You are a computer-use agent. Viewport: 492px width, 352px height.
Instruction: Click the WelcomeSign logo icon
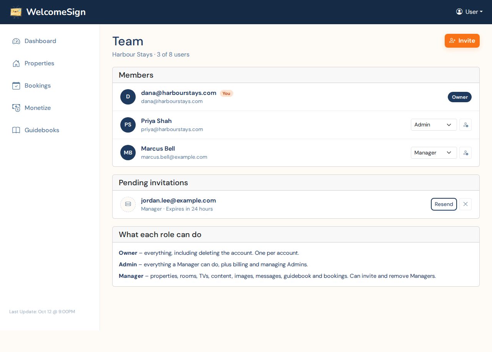pyautogui.click(x=16, y=12)
